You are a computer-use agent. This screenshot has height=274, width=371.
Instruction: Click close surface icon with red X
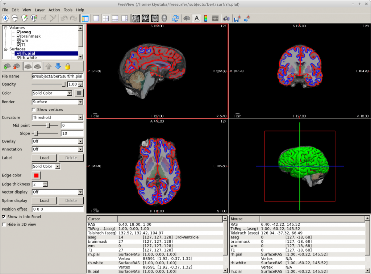16,66
